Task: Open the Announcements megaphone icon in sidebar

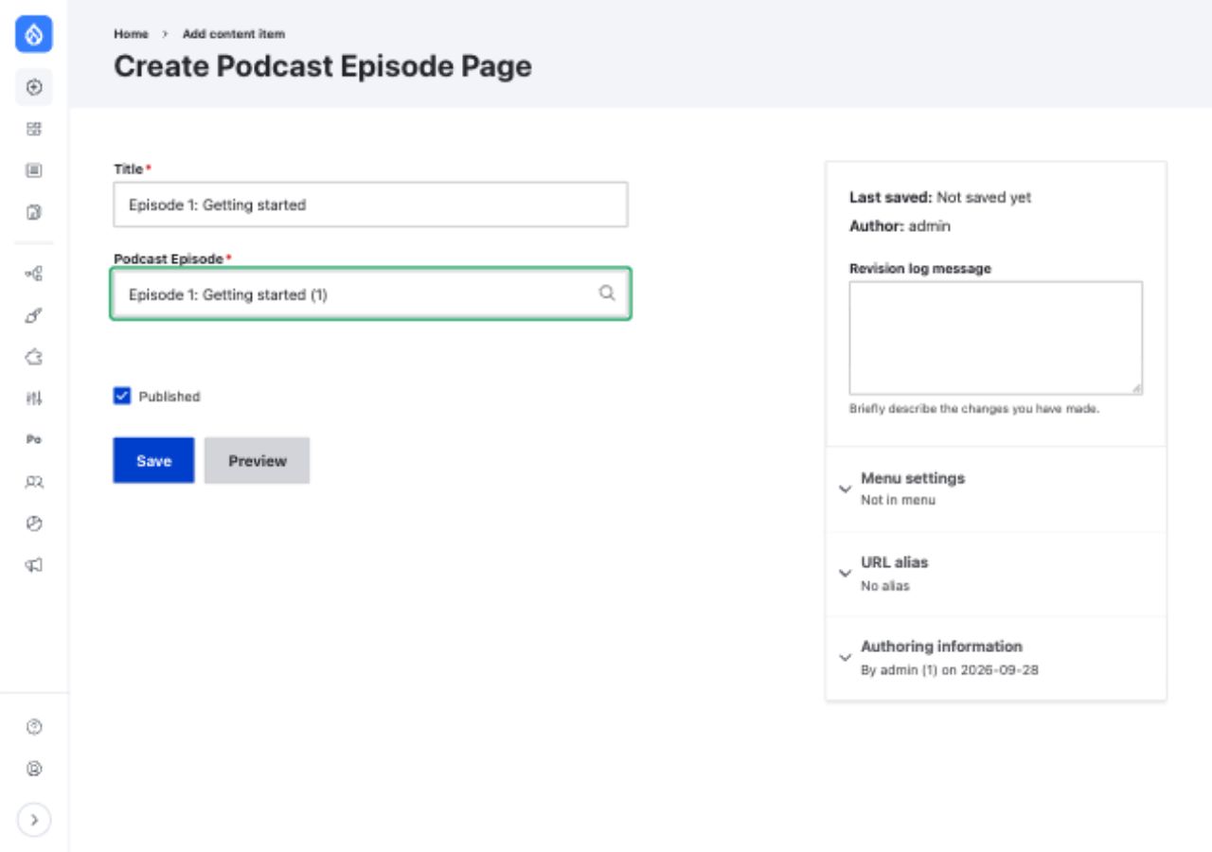Action: pos(34,565)
